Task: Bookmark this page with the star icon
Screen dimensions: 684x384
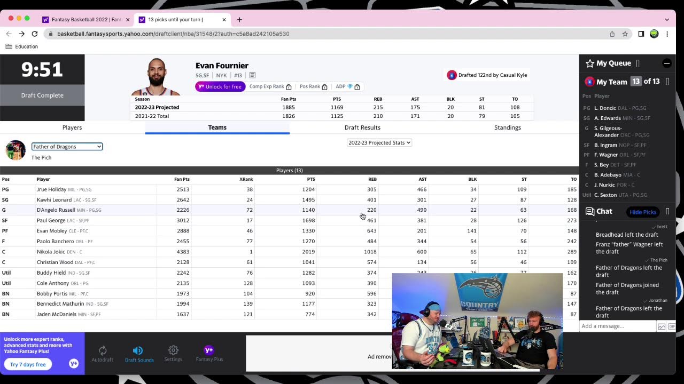Action: click(625, 34)
